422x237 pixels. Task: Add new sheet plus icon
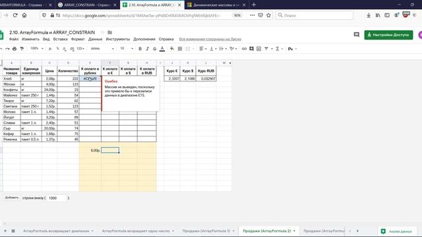tap(5, 231)
